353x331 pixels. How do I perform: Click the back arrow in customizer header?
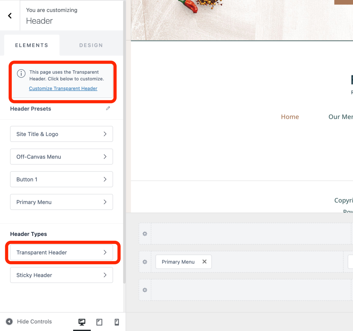[10, 15]
